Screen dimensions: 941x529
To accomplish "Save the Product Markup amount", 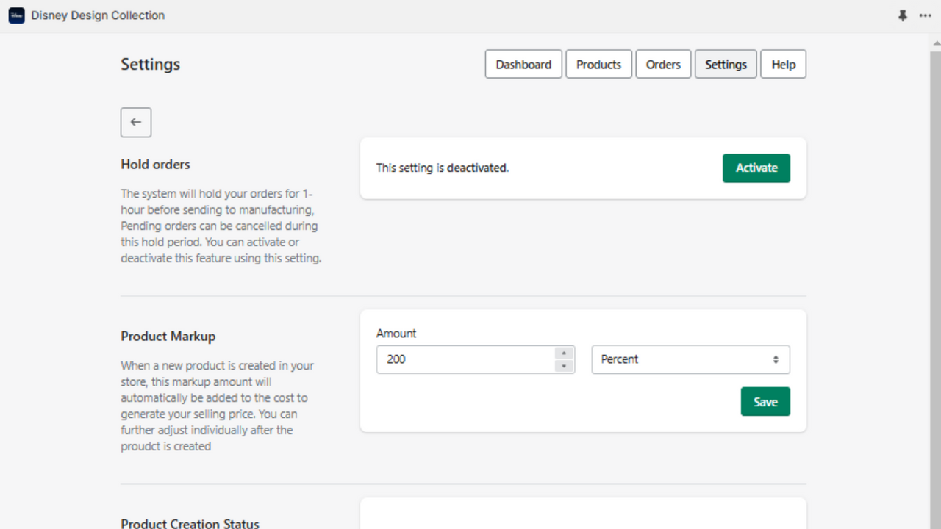I will pyautogui.click(x=765, y=401).
